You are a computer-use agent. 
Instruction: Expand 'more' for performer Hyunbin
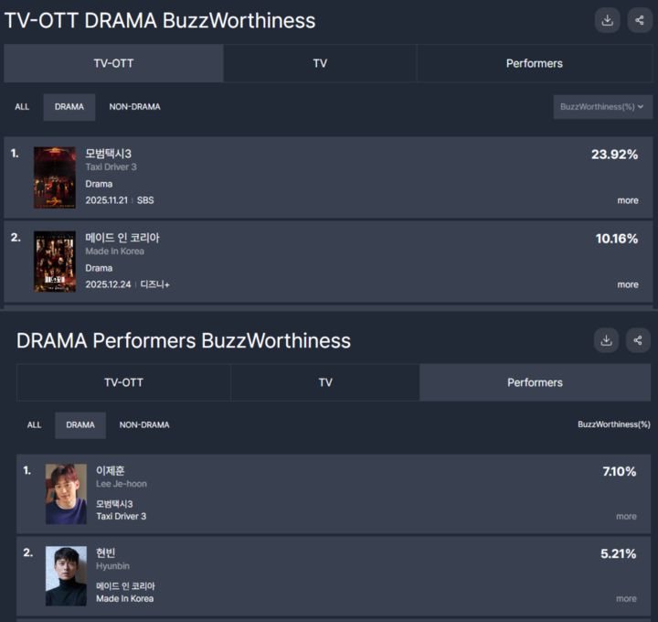(626, 599)
